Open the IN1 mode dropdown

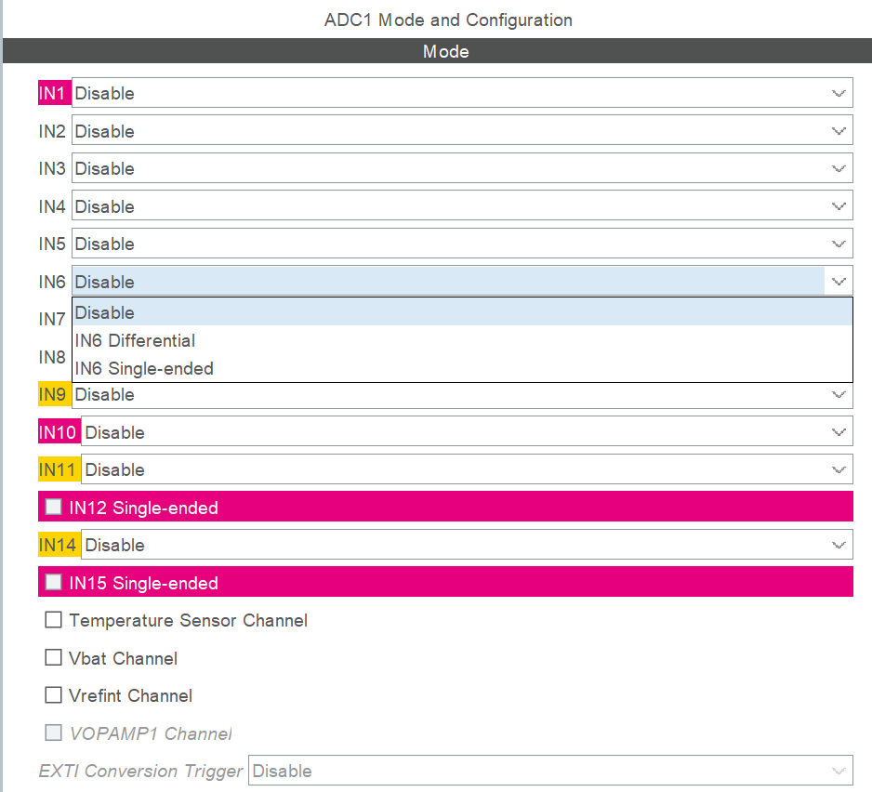[x=462, y=93]
